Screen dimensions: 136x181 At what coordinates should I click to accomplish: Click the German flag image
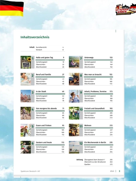(12, 8)
